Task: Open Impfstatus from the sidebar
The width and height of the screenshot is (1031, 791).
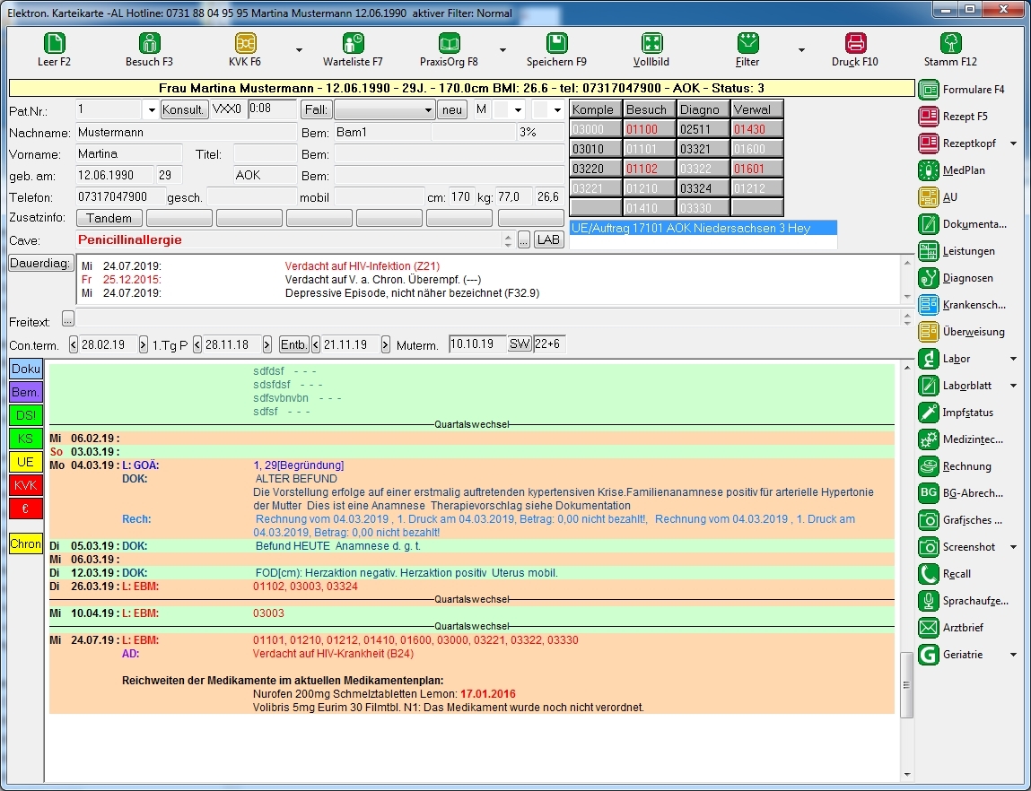Action: point(929,413)
